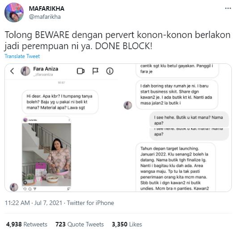Click the heart icon under shared post

pyautogui.click(x=25, y=189)
